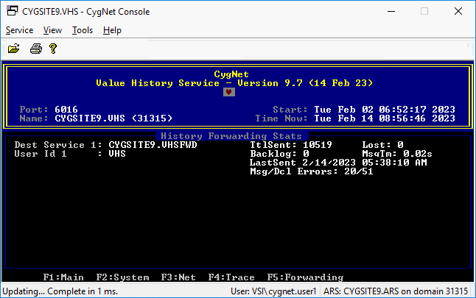The width and height of the screenshot is (476, 298).
Task: Click the MsgTm: 0.02s entry
Action: click(x=397, y=154)
